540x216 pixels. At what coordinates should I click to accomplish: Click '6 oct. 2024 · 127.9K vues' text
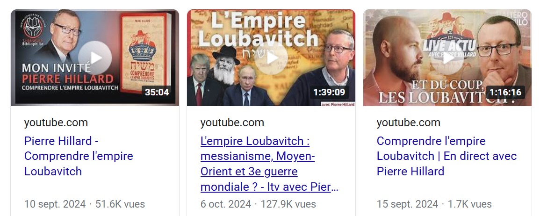click(x=258, y=204)
